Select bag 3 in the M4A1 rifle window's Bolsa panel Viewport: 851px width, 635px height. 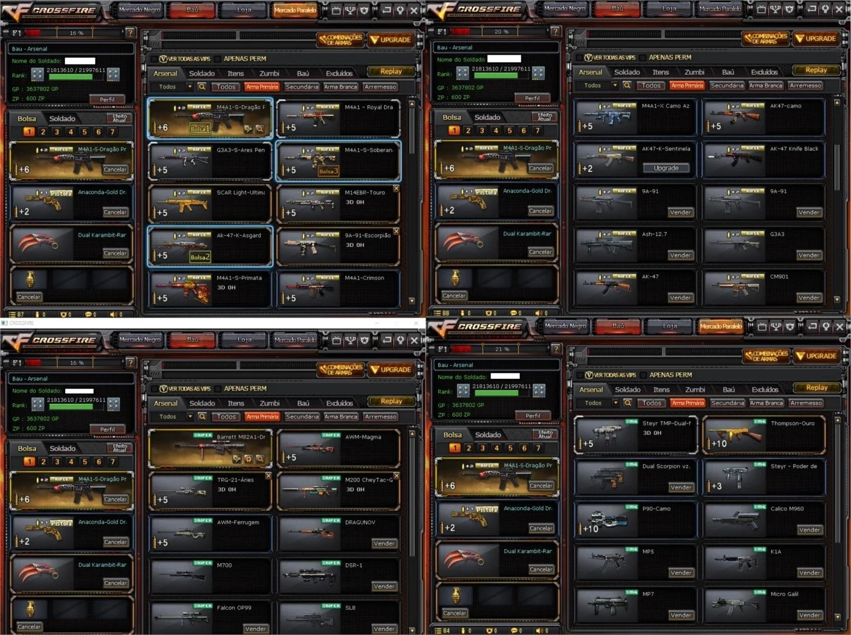[57, 132]
